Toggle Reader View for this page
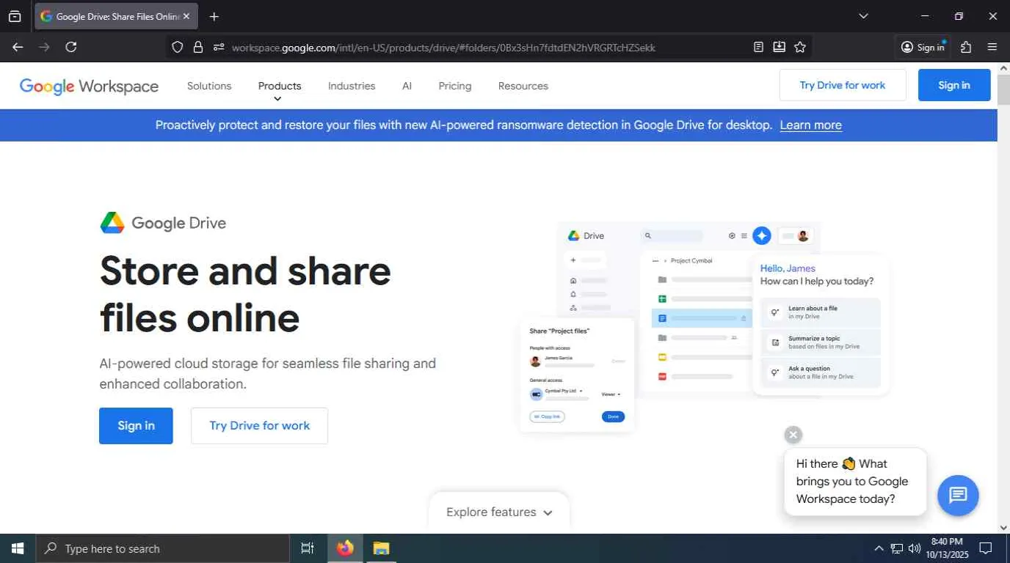 (x=758, y=47)
